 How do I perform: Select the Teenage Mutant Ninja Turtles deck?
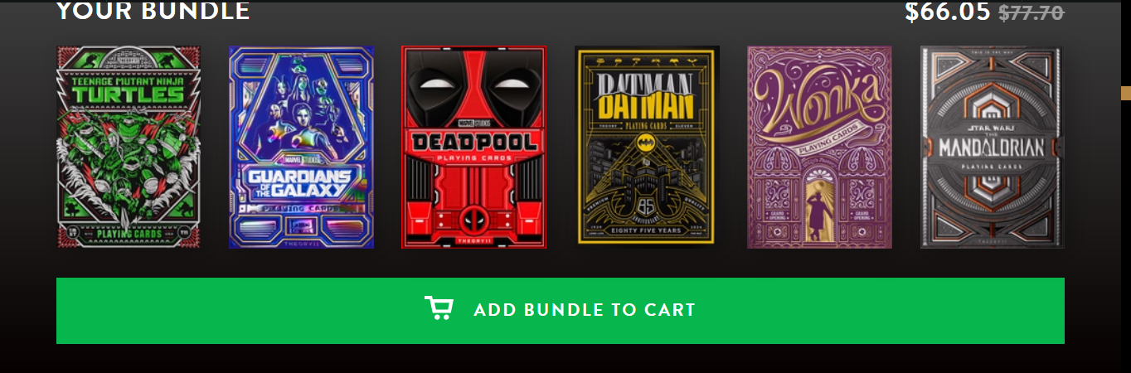point(129,147)
